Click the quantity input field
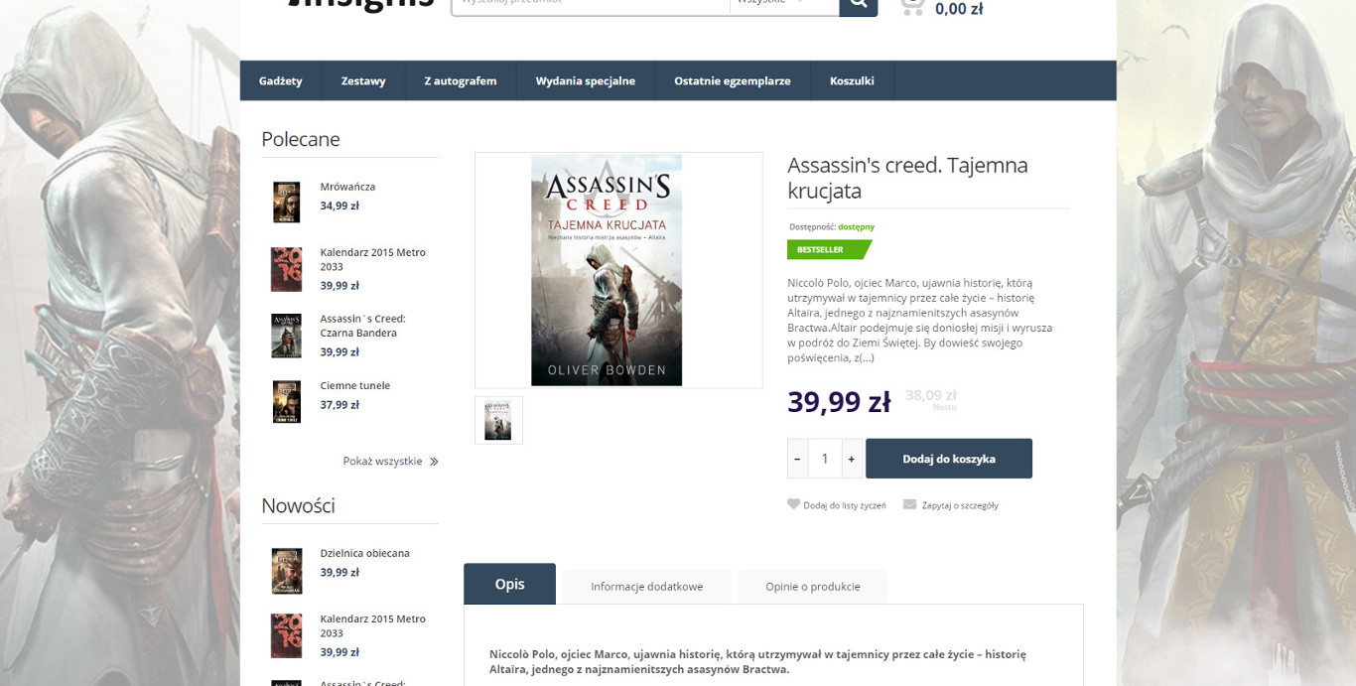The height and width of the screenshot is (686, 1356). [x=825, y=459]
